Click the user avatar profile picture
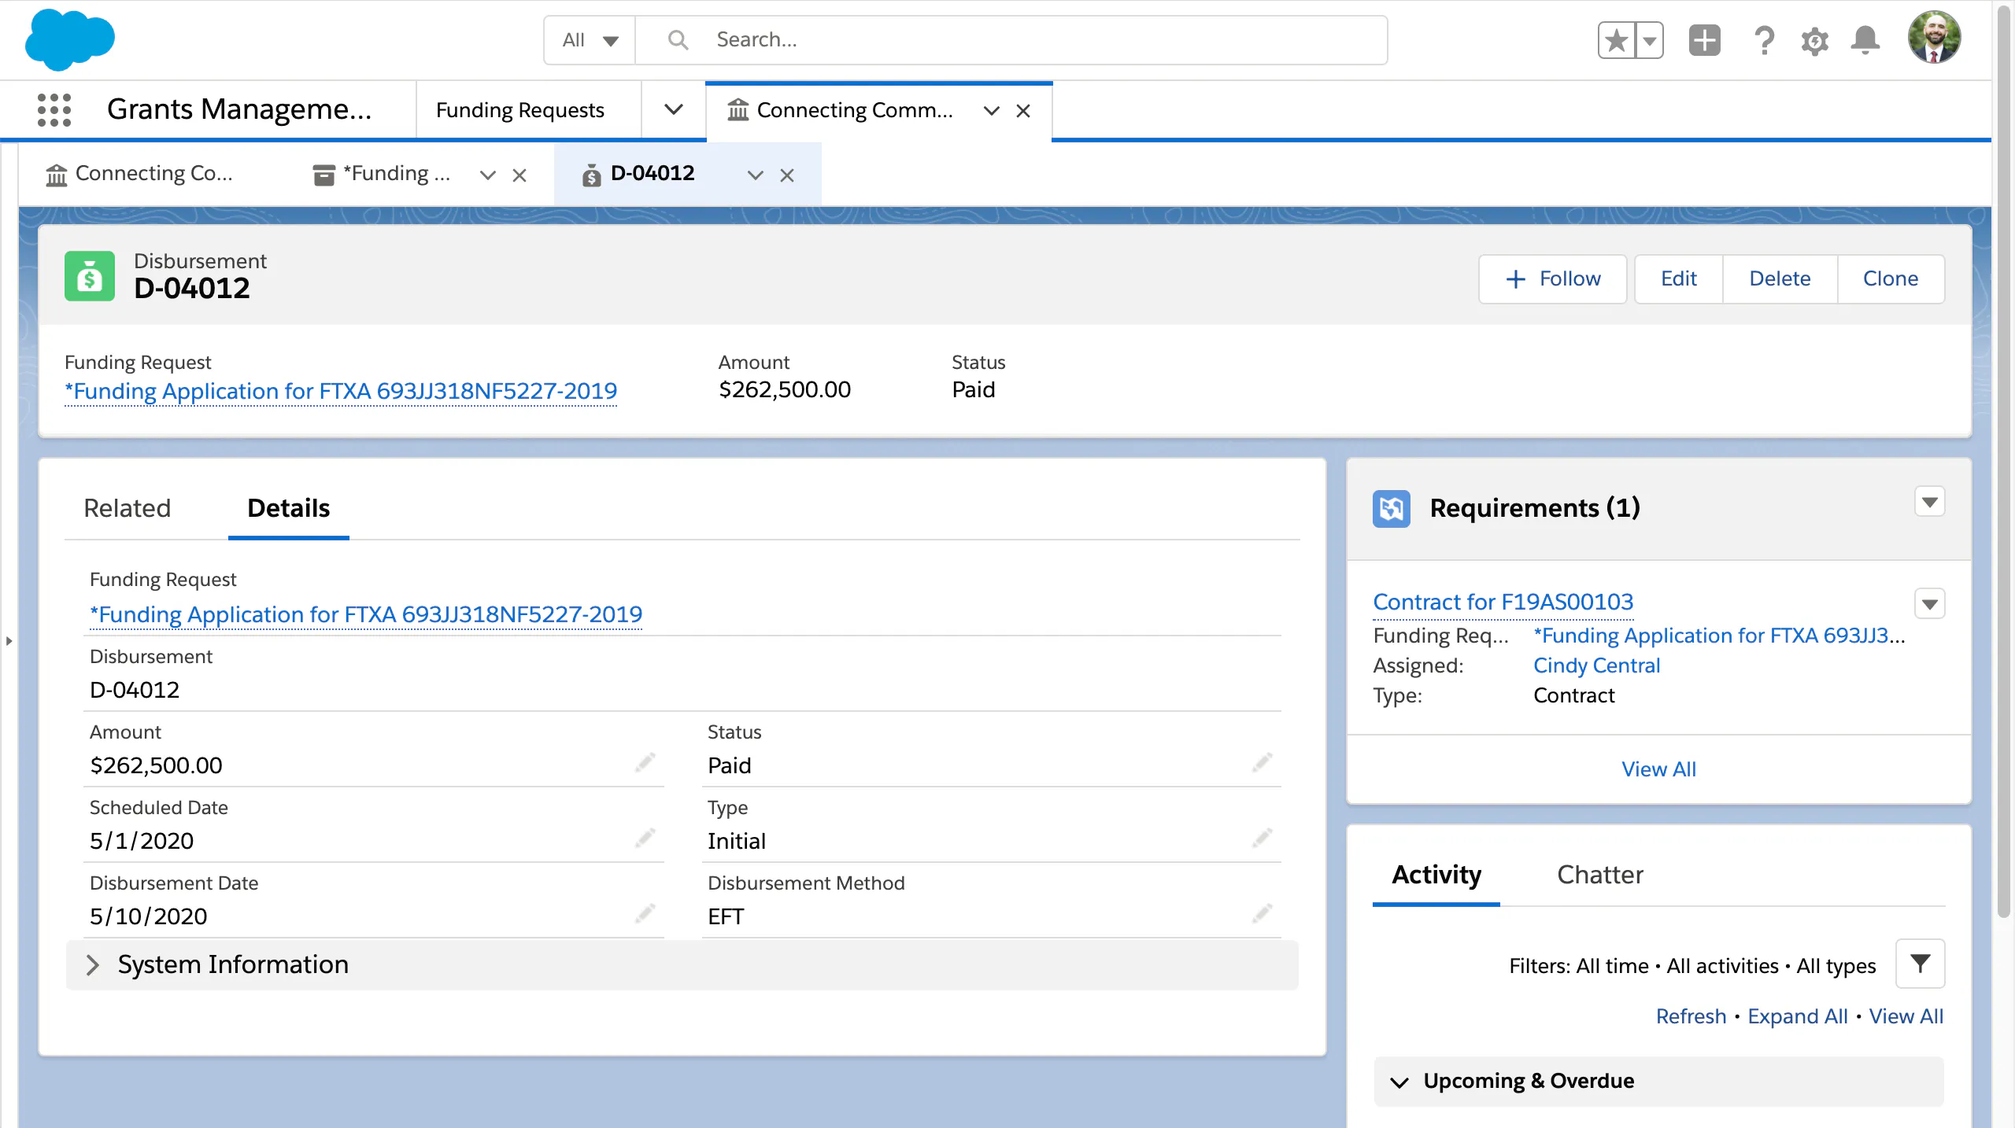 1933,38
